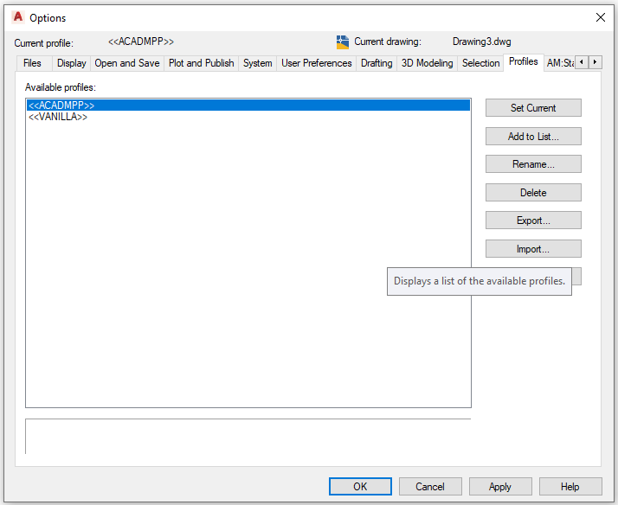Switch to the Display tab
The width and height of the screenshot is (618, 505).
(72, 63)
